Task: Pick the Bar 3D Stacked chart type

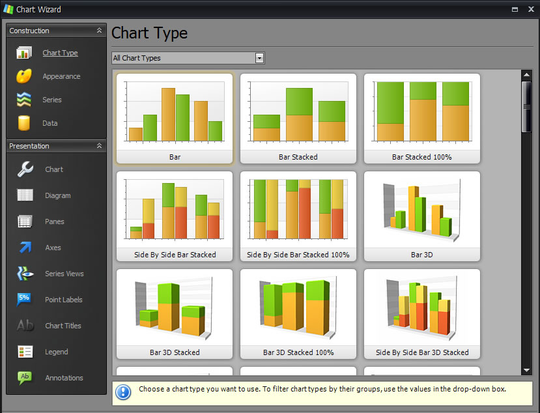Action: tap(175, 314)
